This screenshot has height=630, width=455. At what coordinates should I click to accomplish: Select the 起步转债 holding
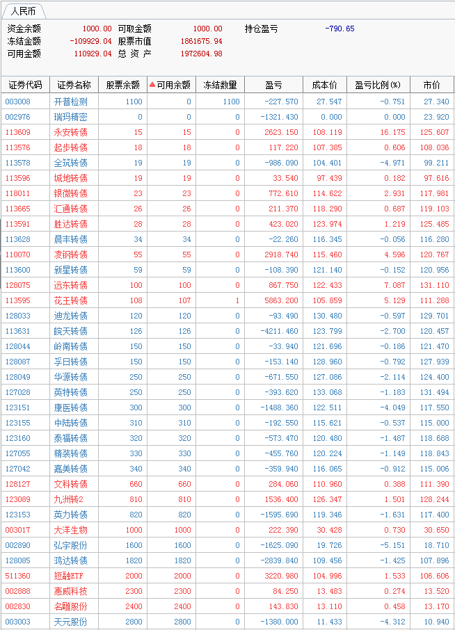coord(227,147)
